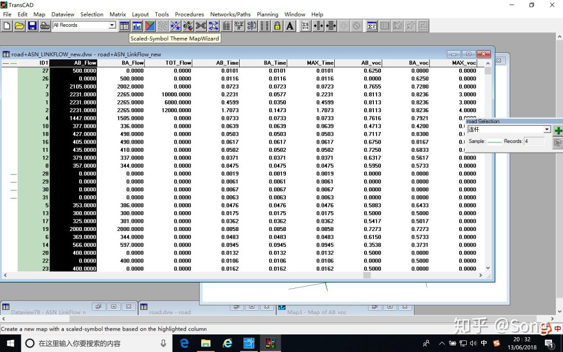563x352 pixels.
Task: Click the AB_Flow cell 2105.0000
Action: [73, 86]
